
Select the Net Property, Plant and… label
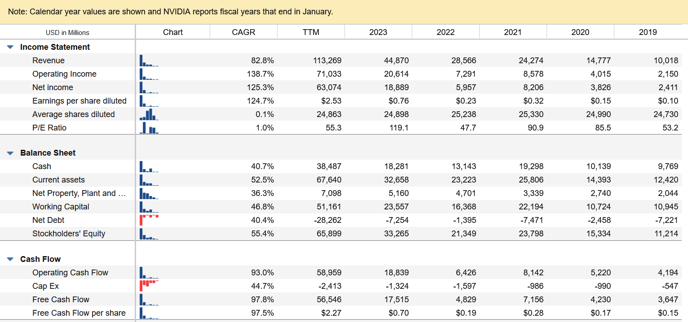point(79,193)
